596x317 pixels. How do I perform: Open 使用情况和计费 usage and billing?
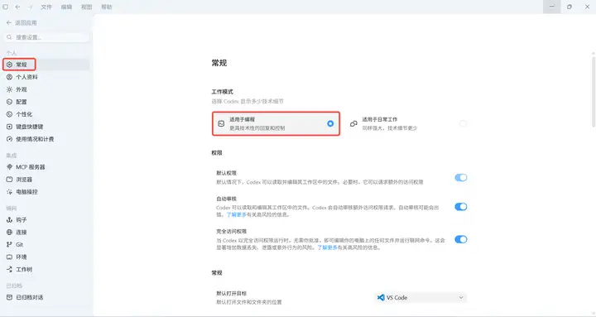click(46, 139)
